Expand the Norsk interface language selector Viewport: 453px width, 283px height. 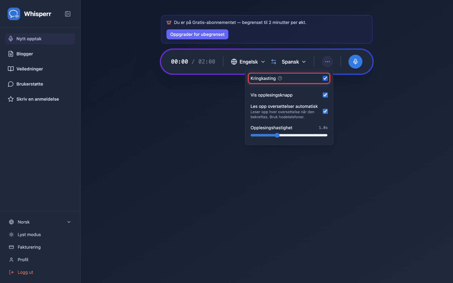click(x=40, y=222)
